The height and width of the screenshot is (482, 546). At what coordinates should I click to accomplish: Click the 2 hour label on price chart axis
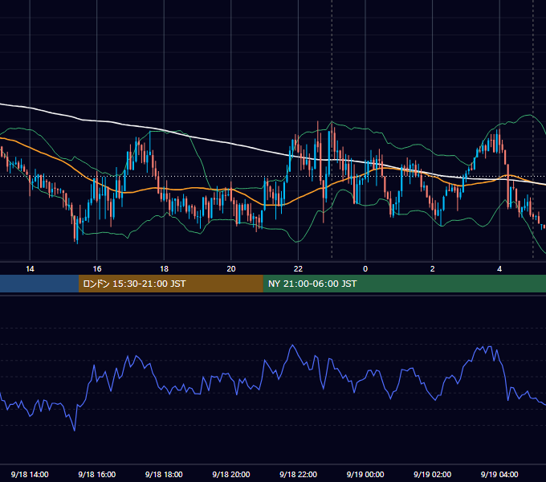click(x=432, y=269)
